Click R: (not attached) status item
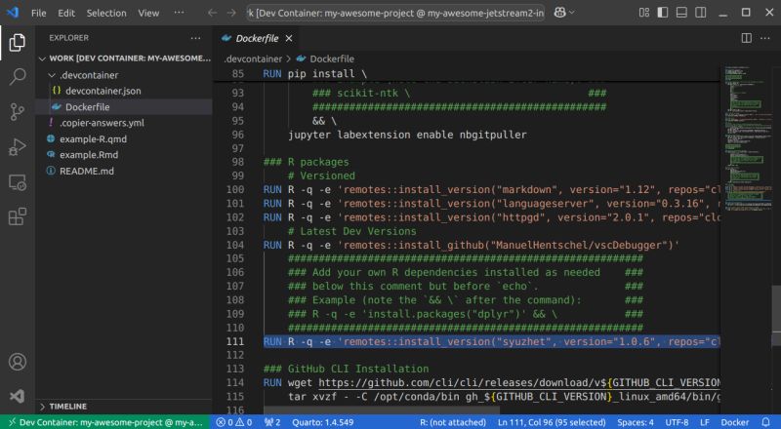The image size is (781, 429). [x=453, y=422]
